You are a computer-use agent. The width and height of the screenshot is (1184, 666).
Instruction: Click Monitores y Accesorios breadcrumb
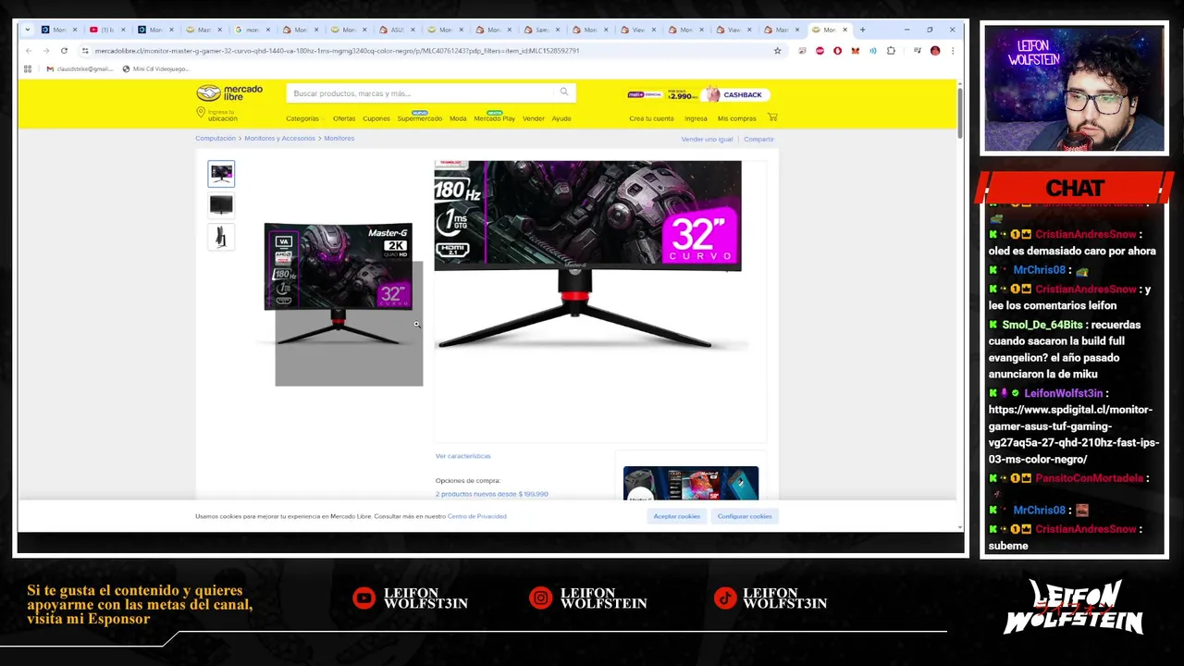pos(280,138)
